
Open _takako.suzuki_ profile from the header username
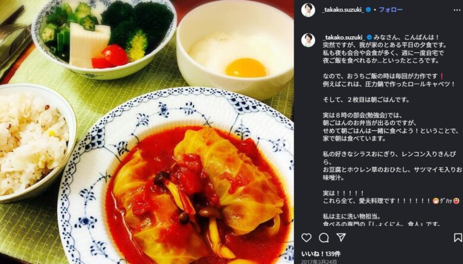[343, 9]
